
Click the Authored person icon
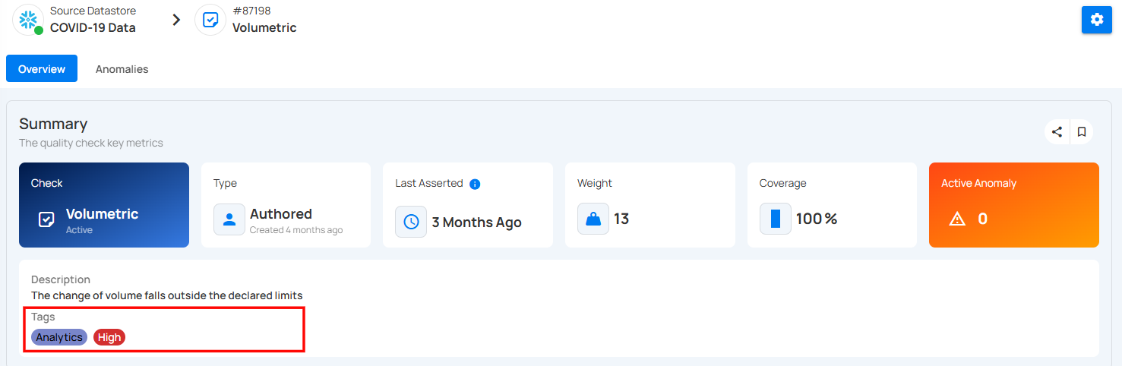(x=229, y=219)
